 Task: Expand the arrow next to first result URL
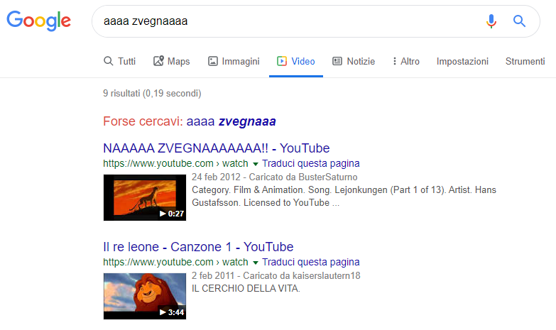(256, 164)
